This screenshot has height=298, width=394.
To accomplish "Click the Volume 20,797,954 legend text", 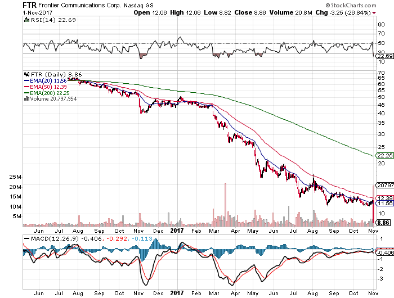I will click(53, 98).
